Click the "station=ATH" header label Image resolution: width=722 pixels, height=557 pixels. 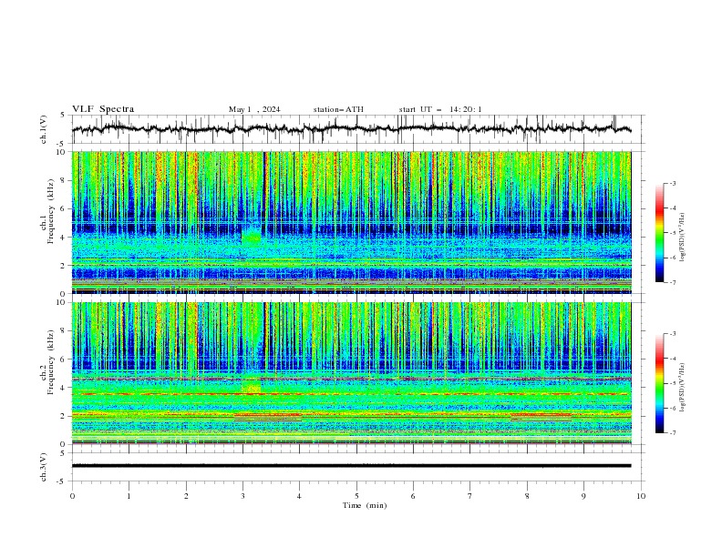coord(338,109)
